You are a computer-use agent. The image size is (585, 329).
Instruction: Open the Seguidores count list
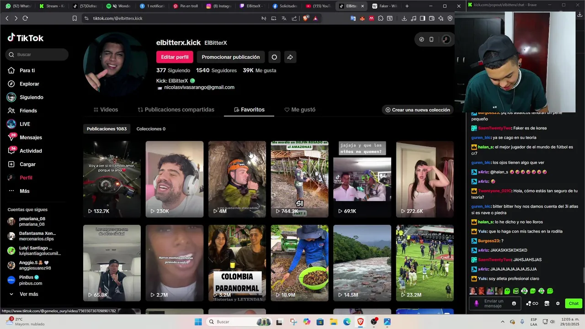[x=216, y=70]
